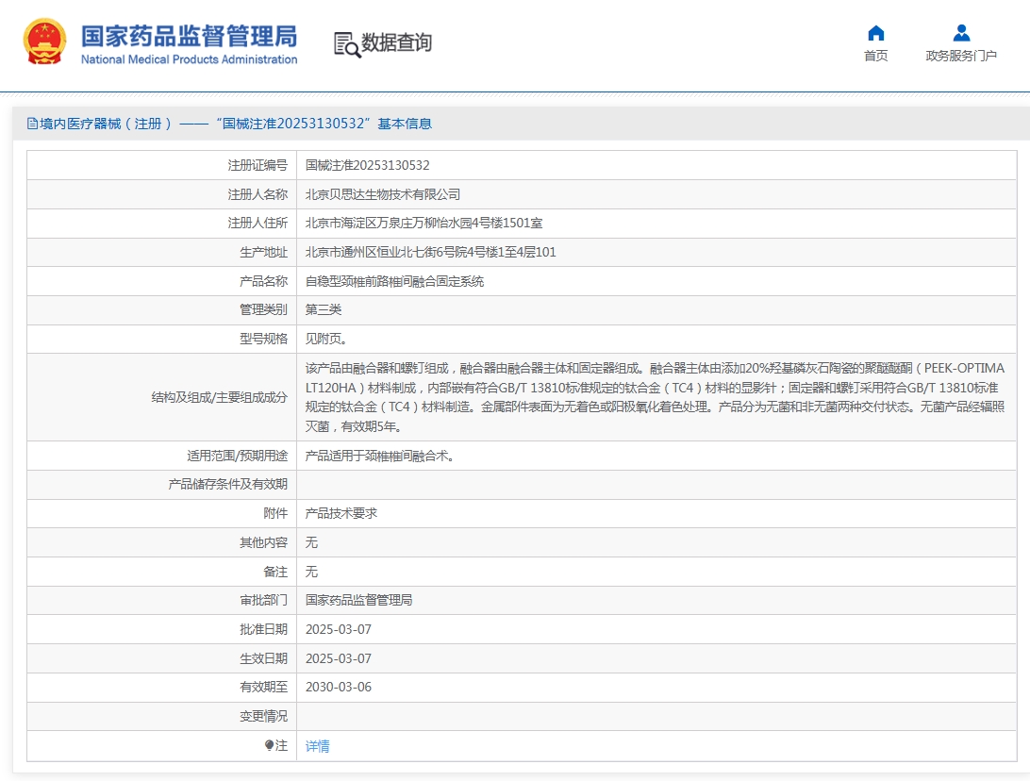This screenshot has width=1030, height=781.
Task: Click the paragraph starting 该产品由融合器和螺钉组成
Action: (655, 397)
